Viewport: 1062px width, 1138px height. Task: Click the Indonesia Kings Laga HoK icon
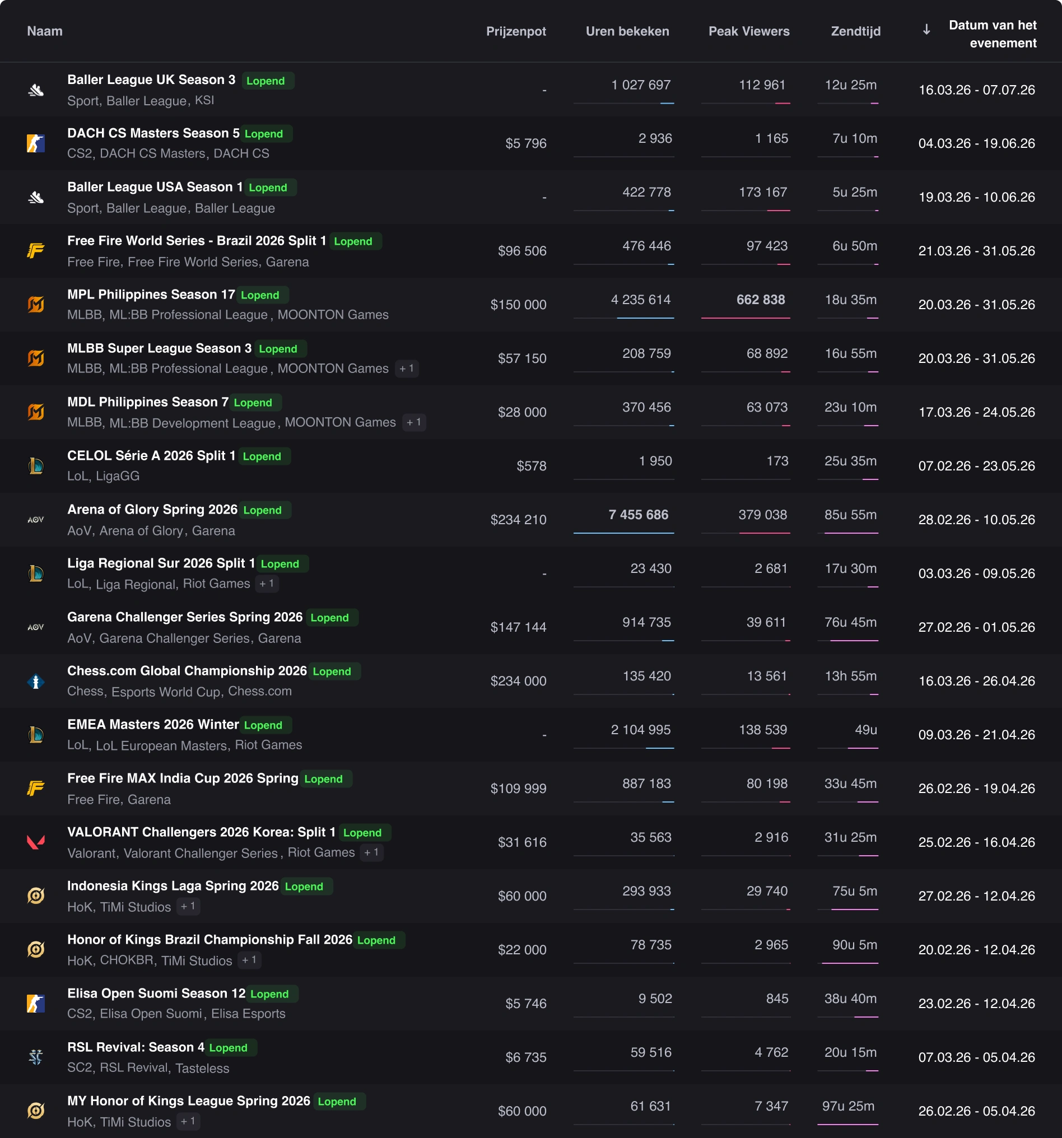click(36, 897)
